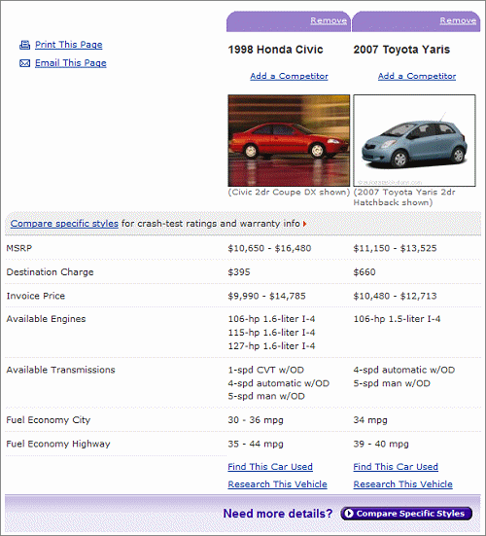Select the 1998 Honda Civic heading
This screenshot has height=536, width=486.
click(x=275, y=50)
